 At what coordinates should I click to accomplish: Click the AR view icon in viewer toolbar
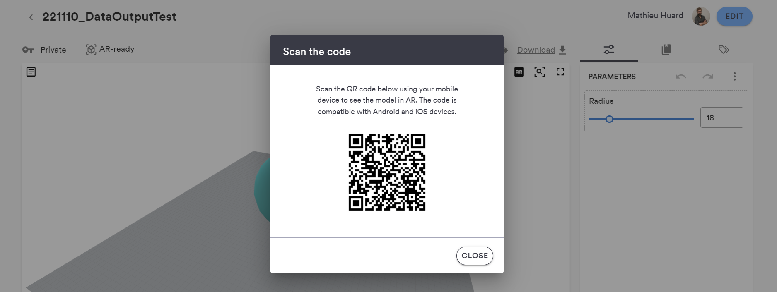pyautogui.click(x=519, y=72)
